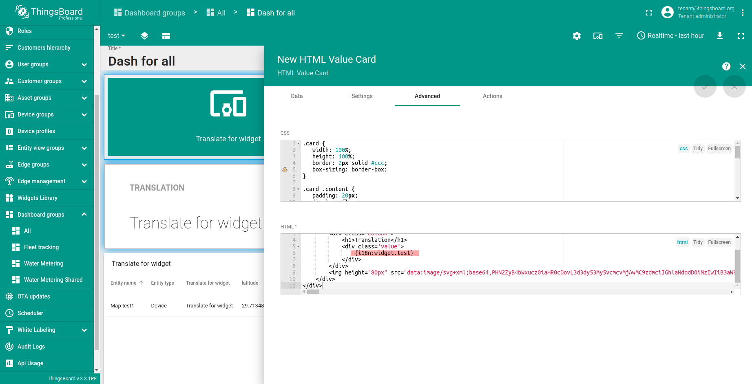Screen dimensions: 752x384
Task: Open dashboard settings gear
Action: (x=577, y=36)
